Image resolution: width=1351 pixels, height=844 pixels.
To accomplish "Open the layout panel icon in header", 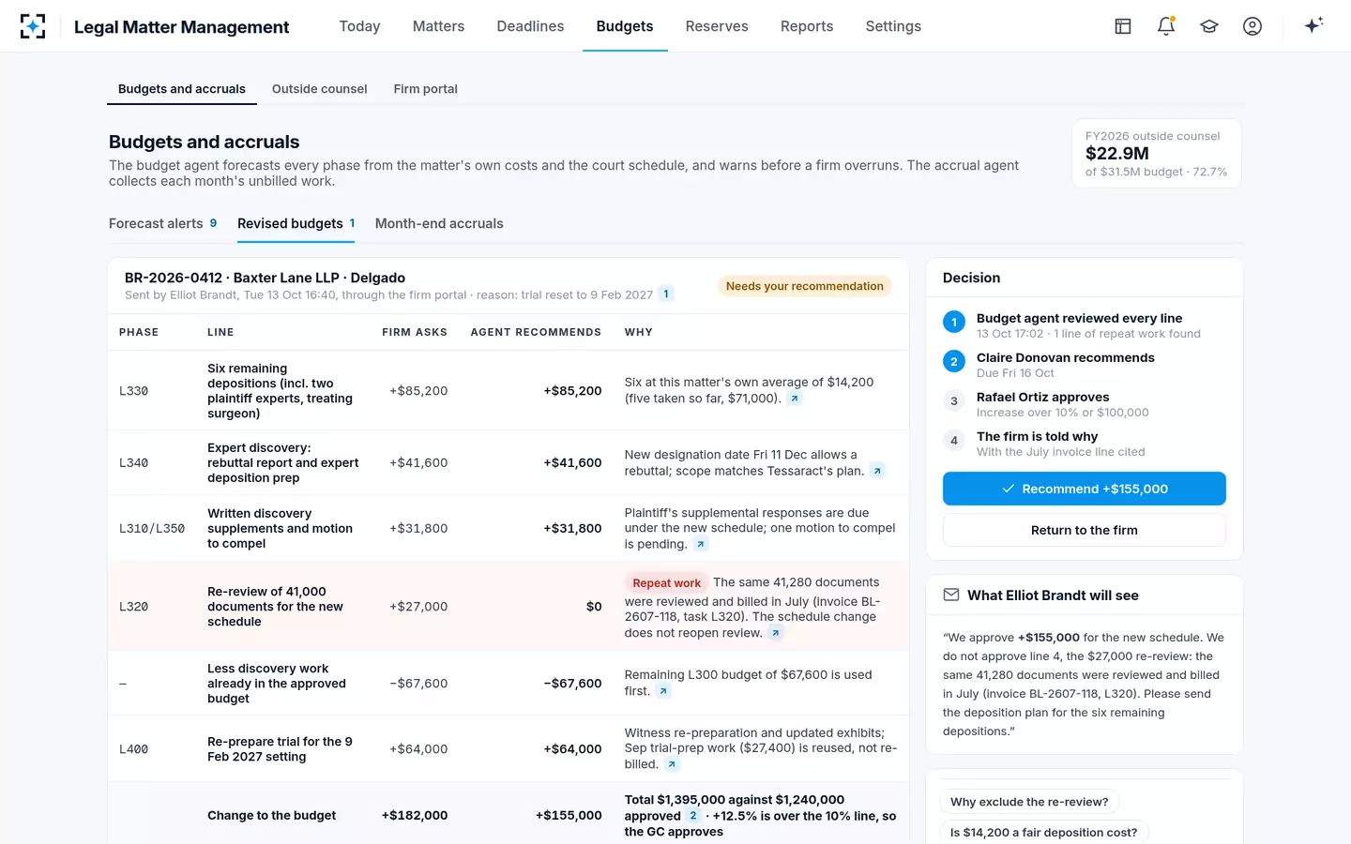I will (x=1123, y=26).
